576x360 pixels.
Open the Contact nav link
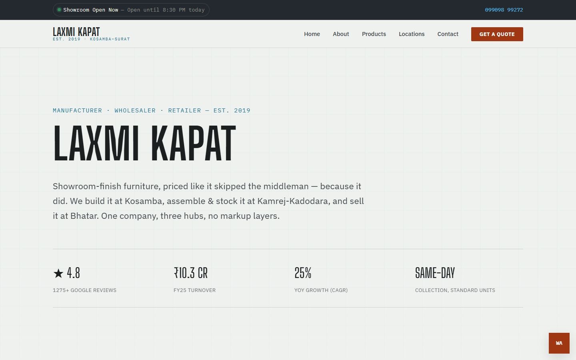(x=448, y=34)
